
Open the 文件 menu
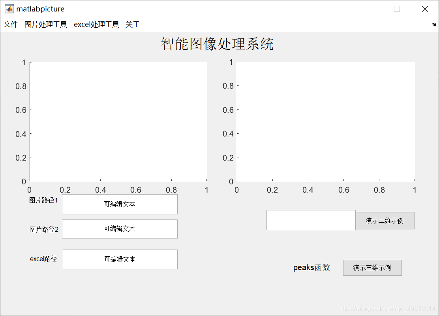10,24
